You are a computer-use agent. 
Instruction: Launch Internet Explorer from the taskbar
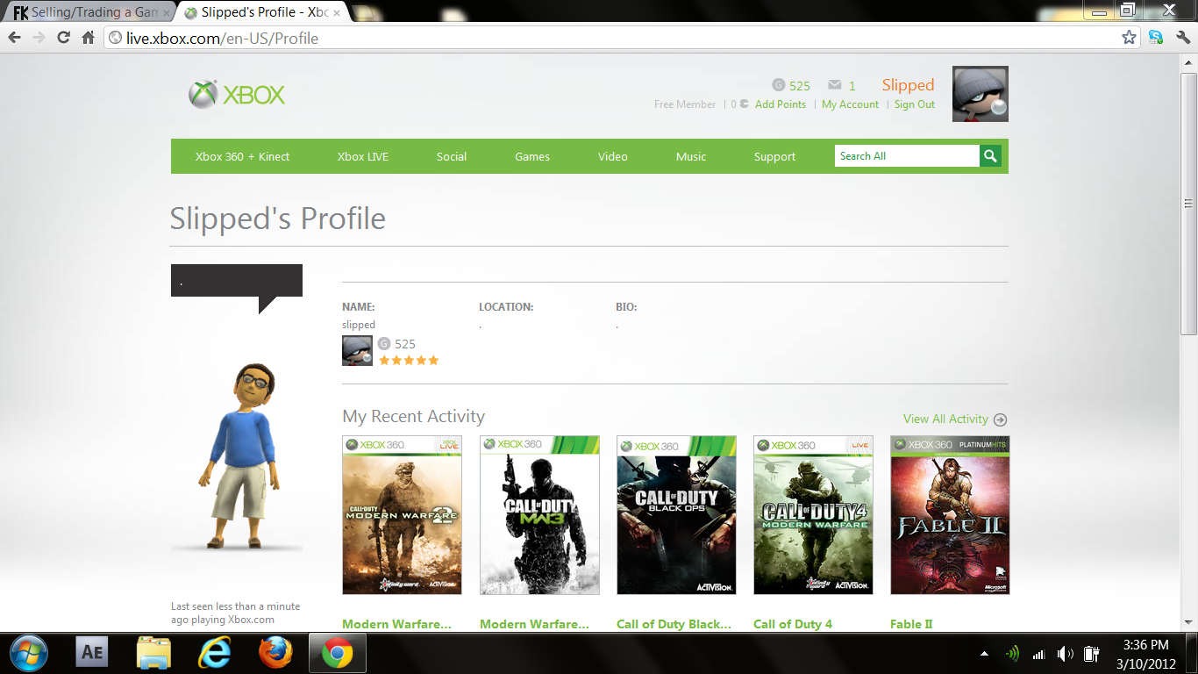pyautogui.click(x=215, y=654)
